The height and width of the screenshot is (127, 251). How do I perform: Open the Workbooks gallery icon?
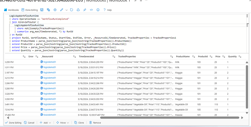point(6,10)
